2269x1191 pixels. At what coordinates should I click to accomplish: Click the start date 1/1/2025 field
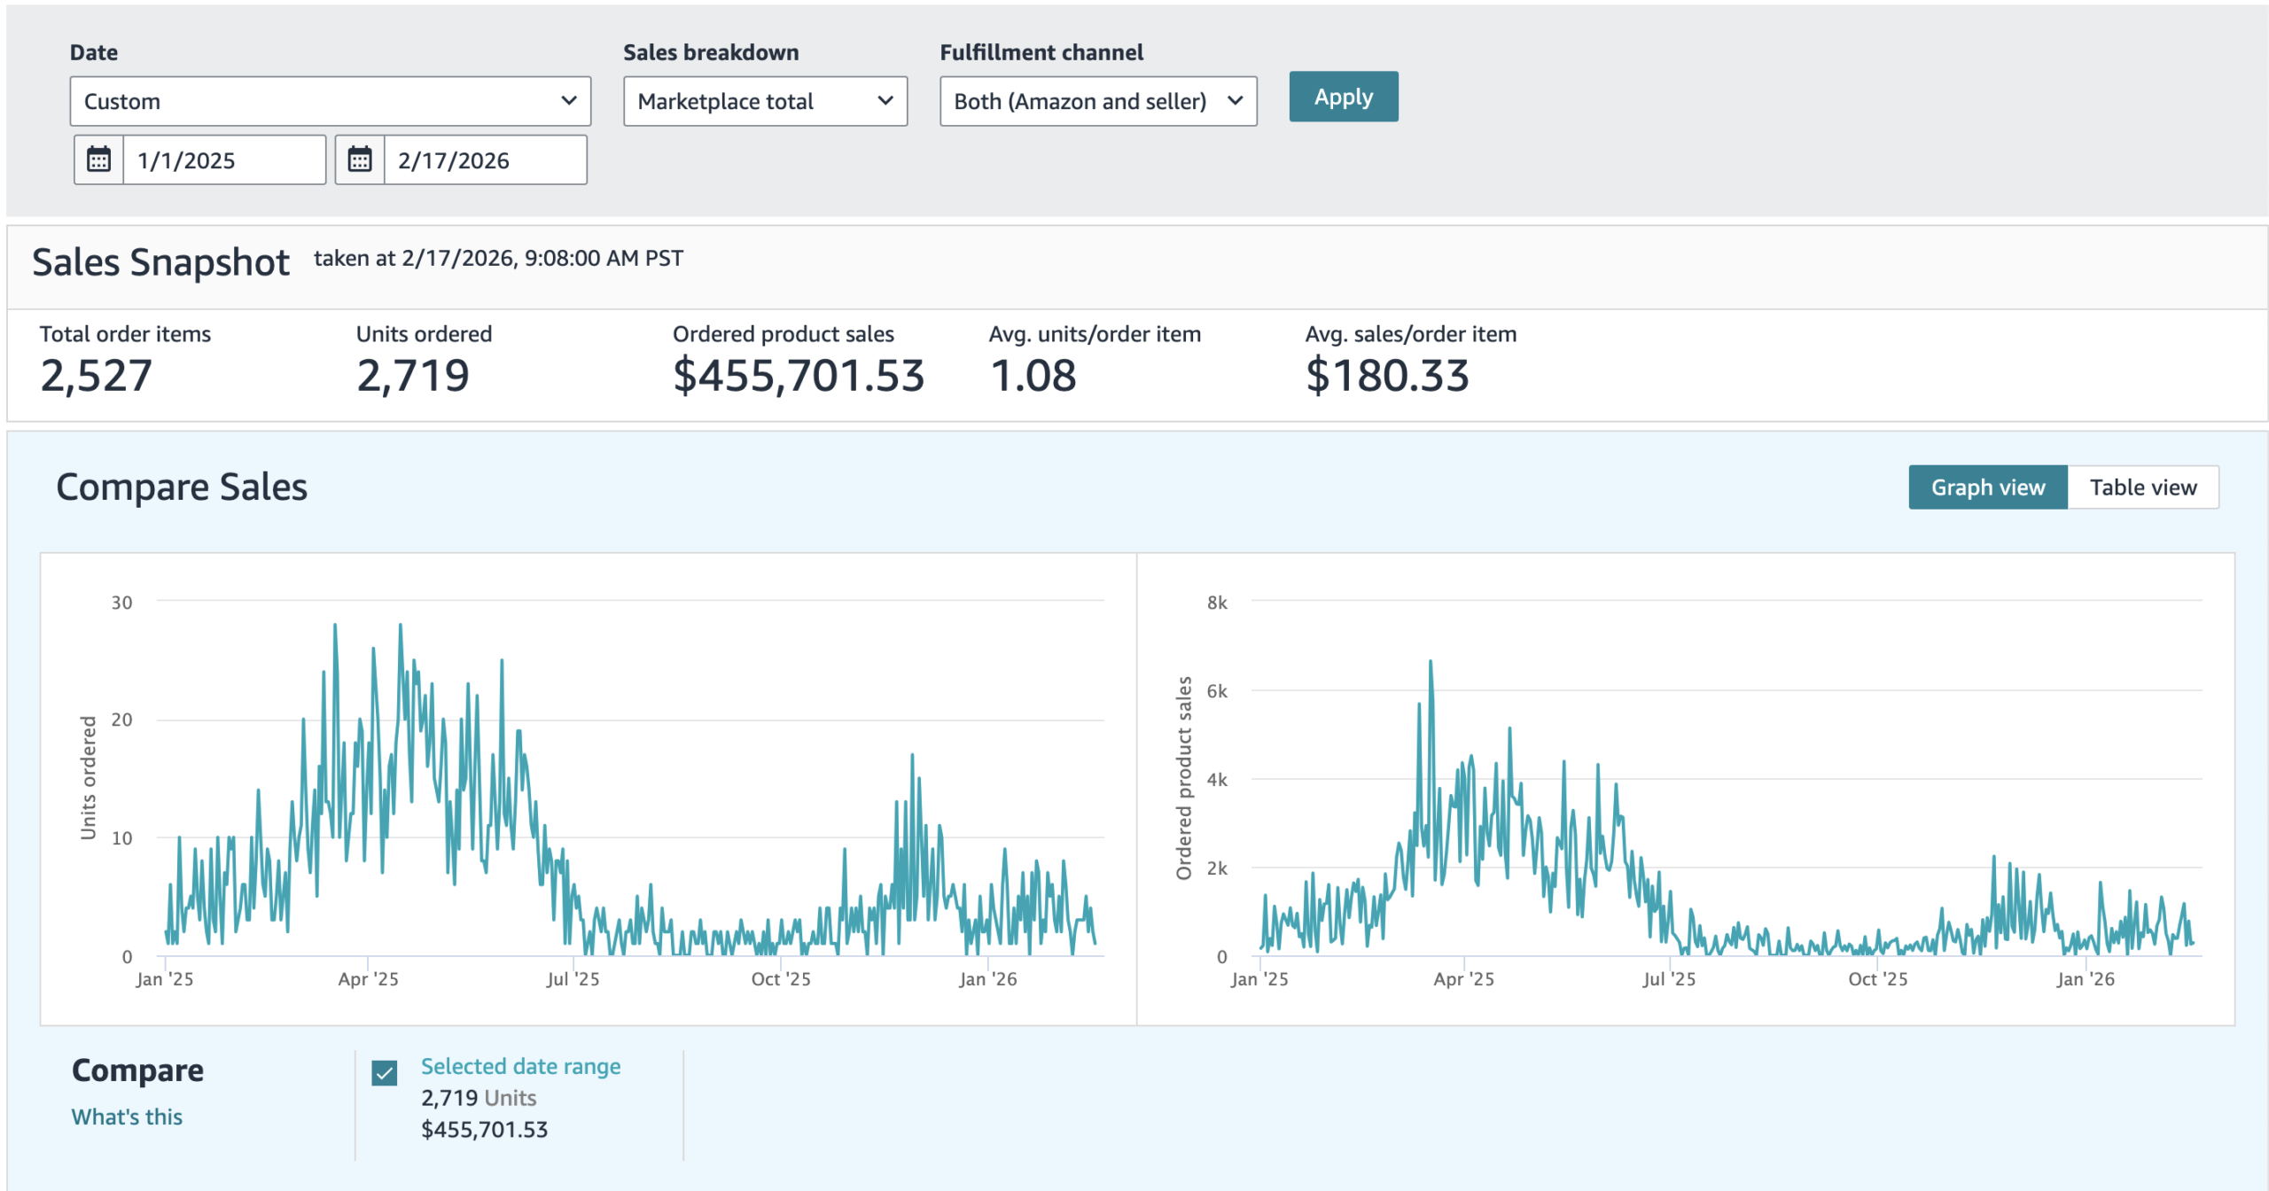[x=223, y=160]
